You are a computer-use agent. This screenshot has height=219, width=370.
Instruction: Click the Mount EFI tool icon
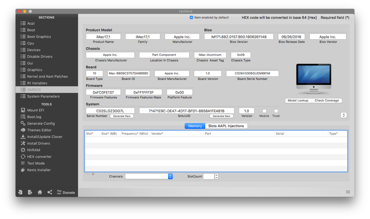(23, 110)
